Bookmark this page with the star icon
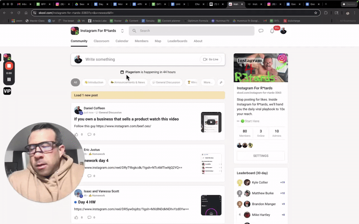The width and height of the screenshot is (359, 224). pos(316,13)
